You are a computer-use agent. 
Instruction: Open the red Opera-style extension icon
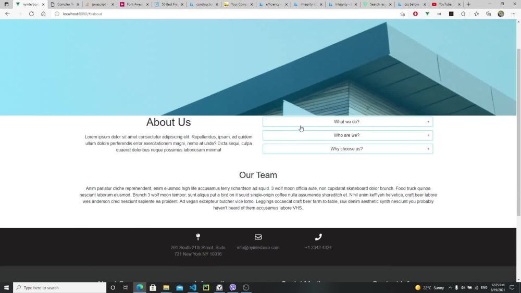(415, 14)
